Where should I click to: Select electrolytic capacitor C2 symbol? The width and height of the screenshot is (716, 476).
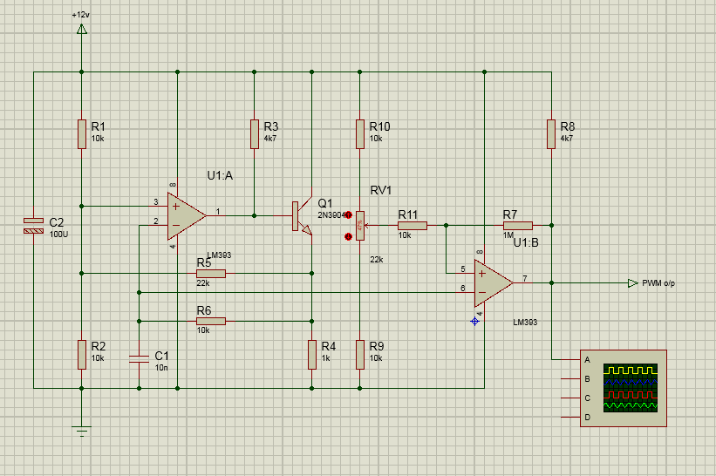tap(33, 226)
